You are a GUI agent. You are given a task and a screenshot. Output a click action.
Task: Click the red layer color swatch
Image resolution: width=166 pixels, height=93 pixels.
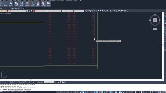[8, 11]
